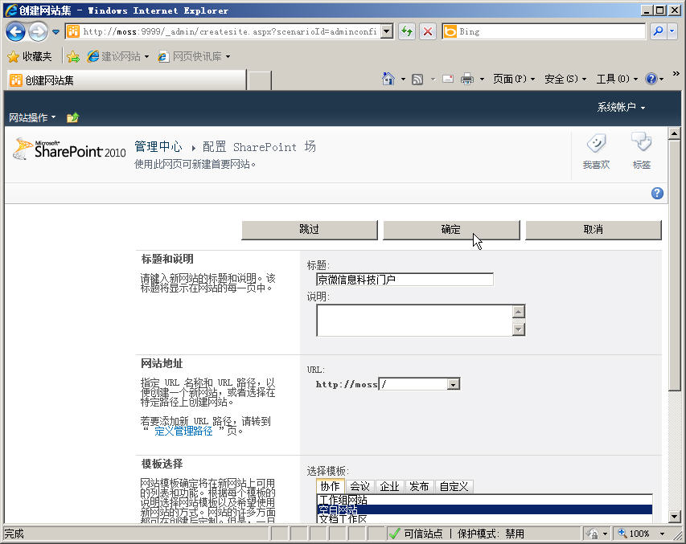Run search with the magnifier icon
Screen dimensions: 686x544
point(658,31)
